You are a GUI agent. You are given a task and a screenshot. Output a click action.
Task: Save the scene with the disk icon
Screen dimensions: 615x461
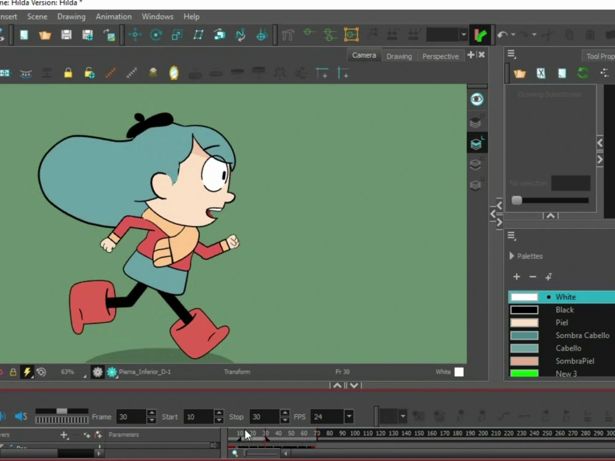[66, 35]
